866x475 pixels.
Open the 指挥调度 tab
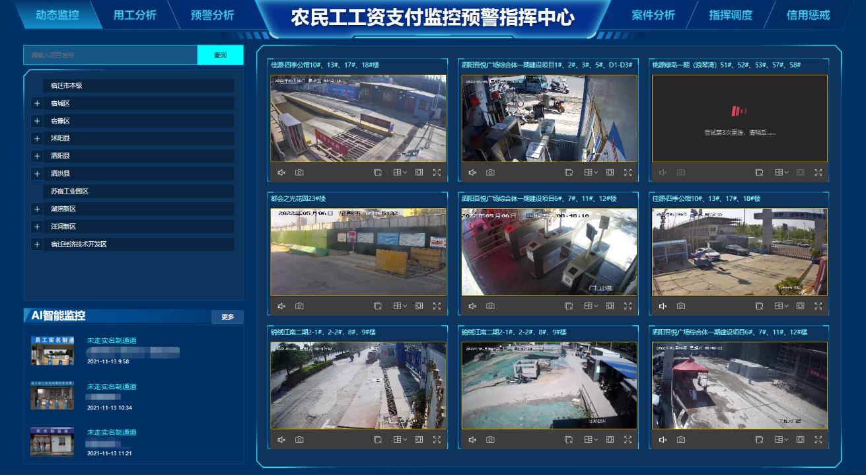point(731,15)
